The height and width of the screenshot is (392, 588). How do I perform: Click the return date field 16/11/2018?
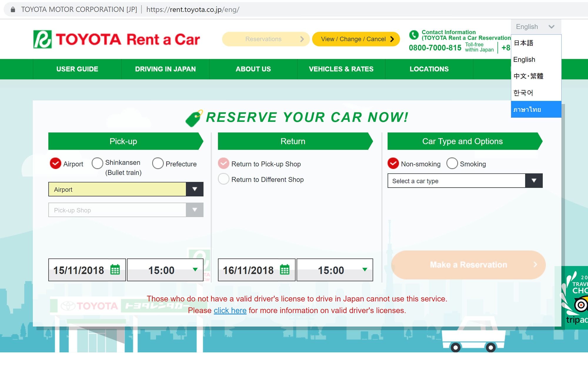[257, 270]
